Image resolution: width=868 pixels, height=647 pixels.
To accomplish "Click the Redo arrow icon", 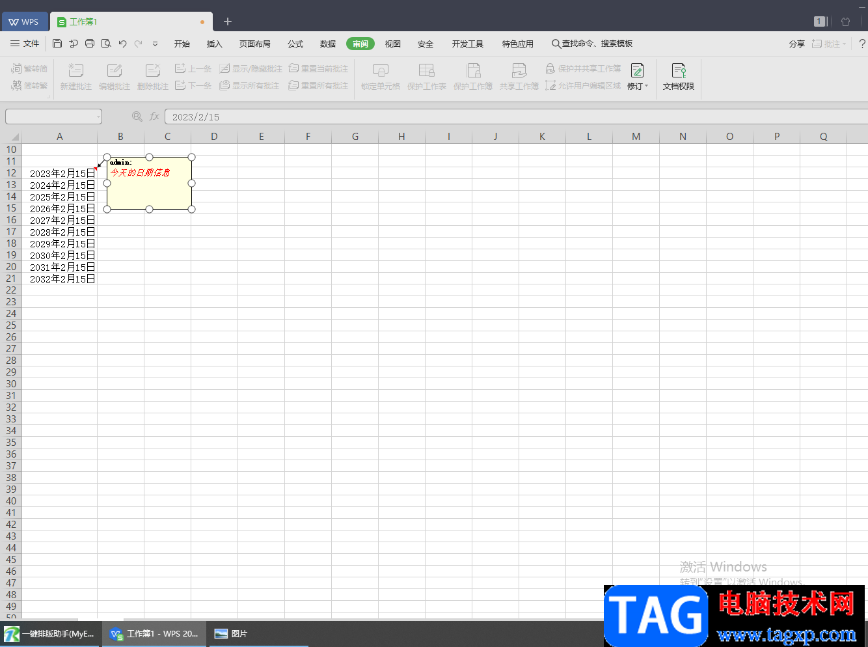I will (x=138, y=44).
